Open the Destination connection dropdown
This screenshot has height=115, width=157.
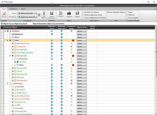27,17
